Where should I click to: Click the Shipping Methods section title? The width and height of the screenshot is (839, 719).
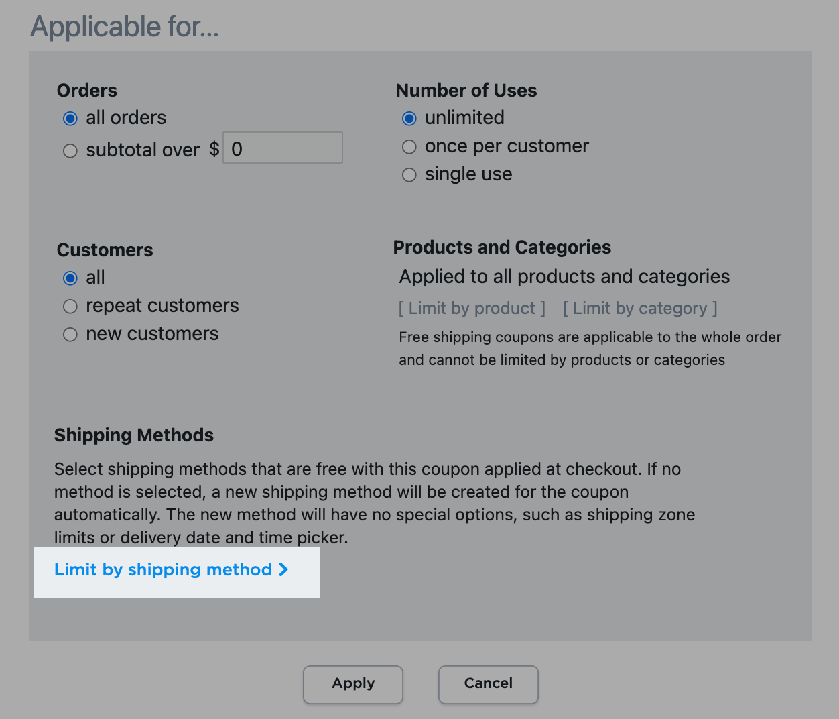tap(133, 435)
